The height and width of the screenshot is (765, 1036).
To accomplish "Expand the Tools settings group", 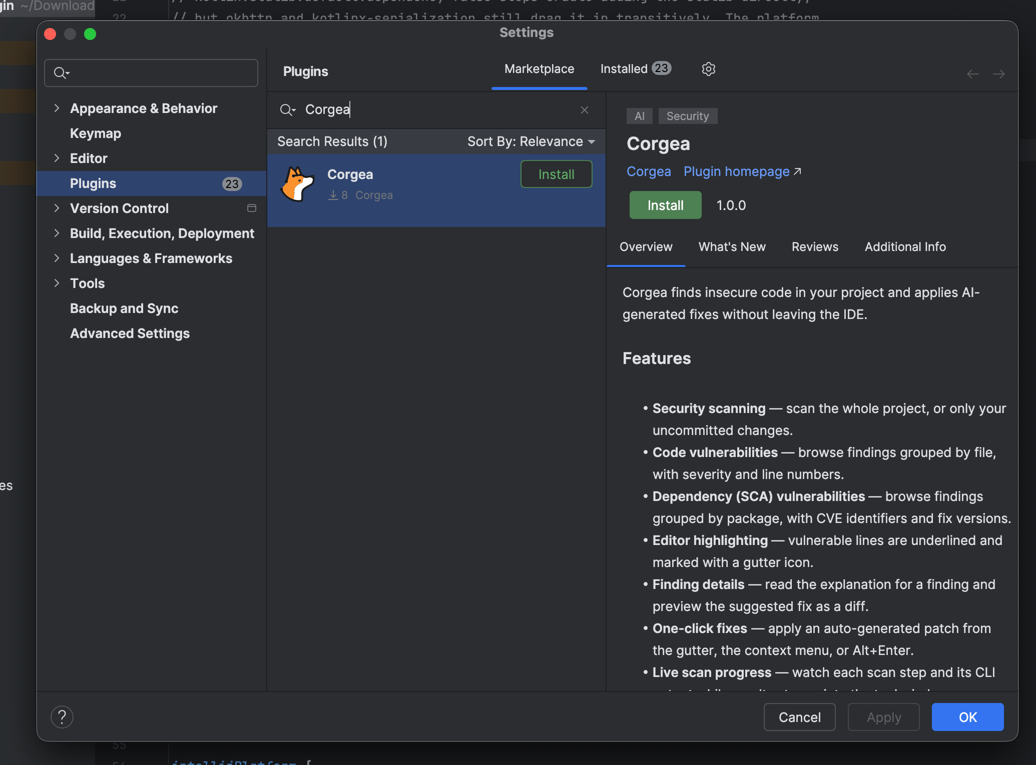I will [57, 283].
